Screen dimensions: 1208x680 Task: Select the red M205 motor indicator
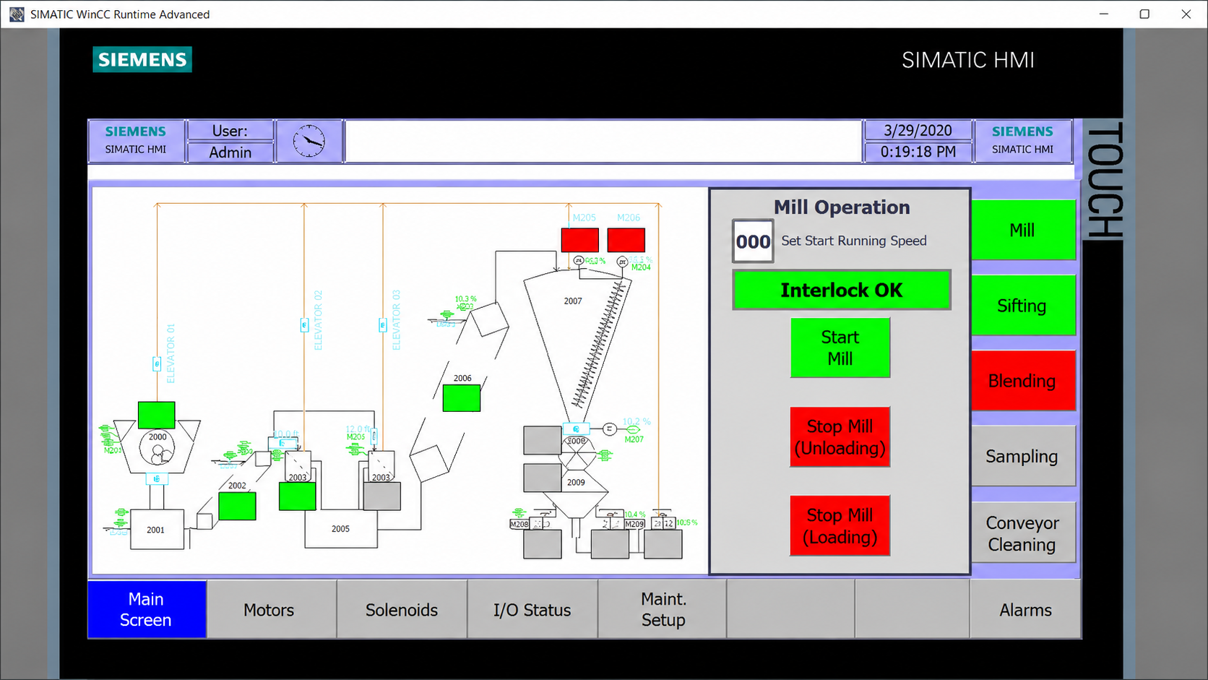click(x=580, y=240)
